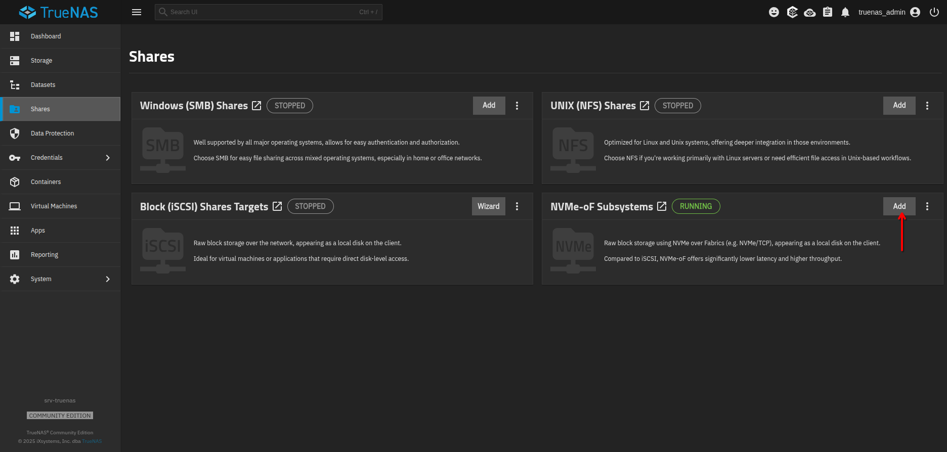Open SMB Shares three-dot menu
The height and width of the screenshot is (452, 947).
517,106
